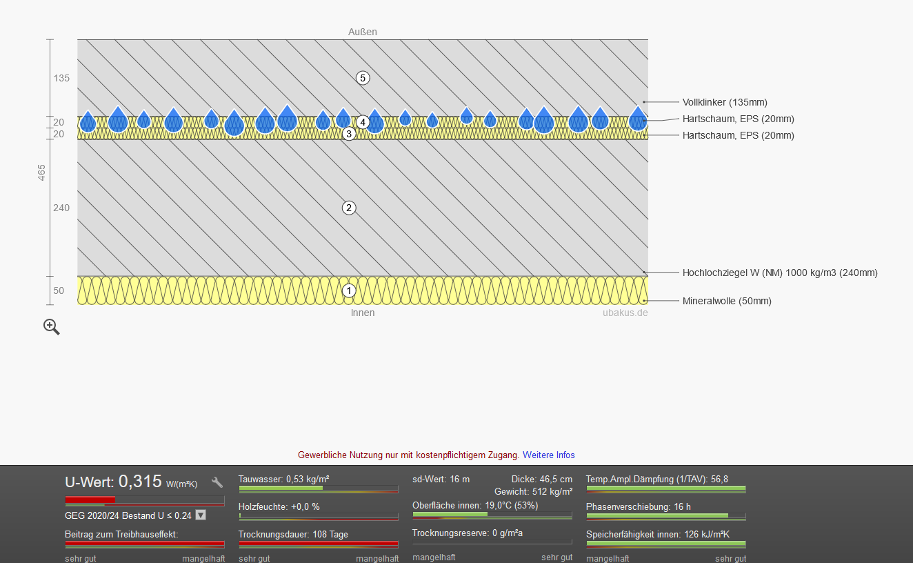Click the Mineralwolle (50mm) layer label
This screenshot has height=563, width=913.
727,301
